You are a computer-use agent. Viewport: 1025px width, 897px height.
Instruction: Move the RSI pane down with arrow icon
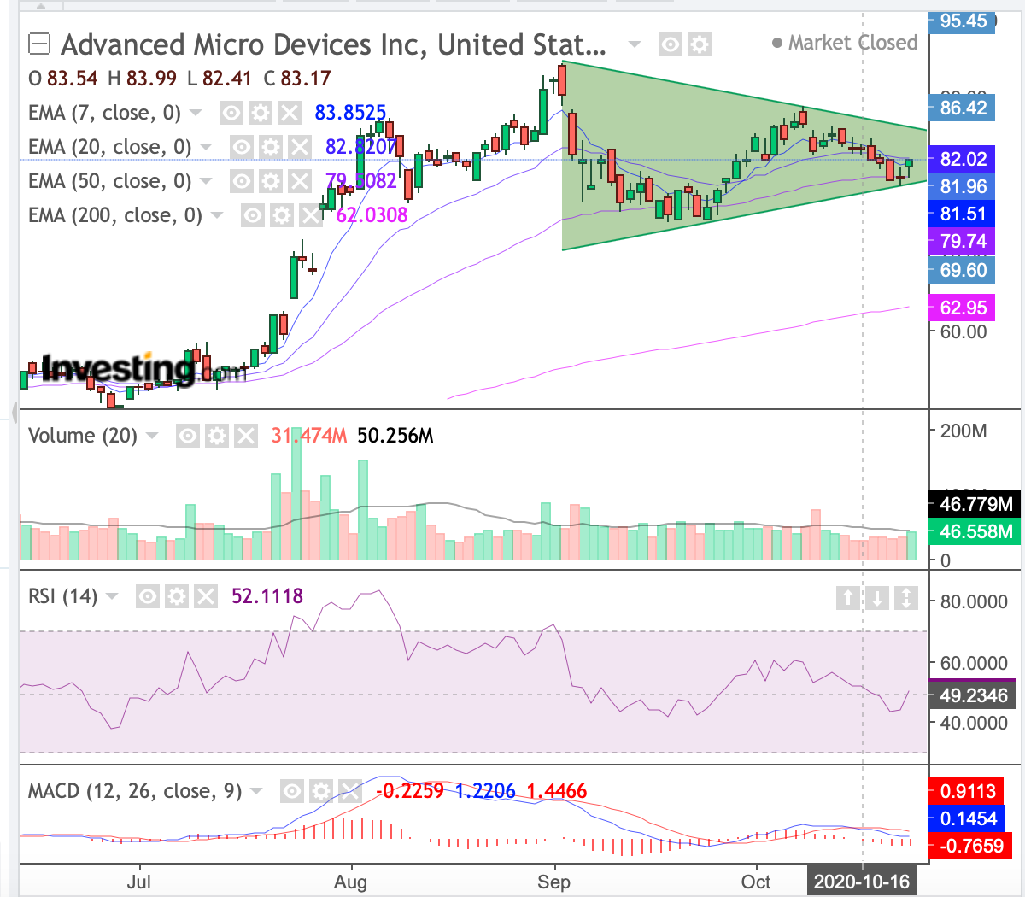pos(877,597)
